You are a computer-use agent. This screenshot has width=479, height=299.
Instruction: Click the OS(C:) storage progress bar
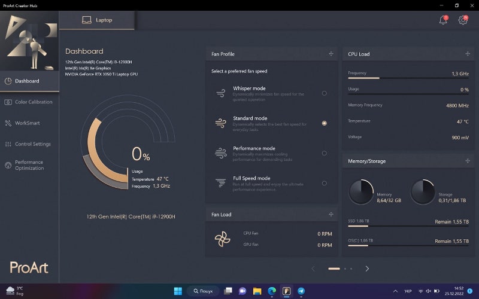408,246
